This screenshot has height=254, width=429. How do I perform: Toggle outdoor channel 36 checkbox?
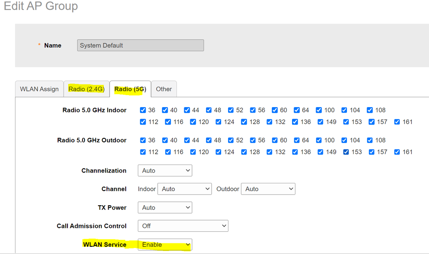[x=143, y=140]
